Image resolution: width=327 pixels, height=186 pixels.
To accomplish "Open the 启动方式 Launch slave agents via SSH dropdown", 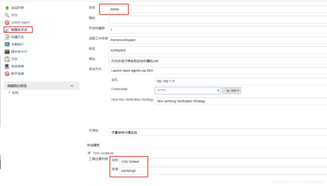I will click(x=218, y=70).
